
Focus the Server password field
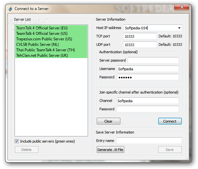153,60
